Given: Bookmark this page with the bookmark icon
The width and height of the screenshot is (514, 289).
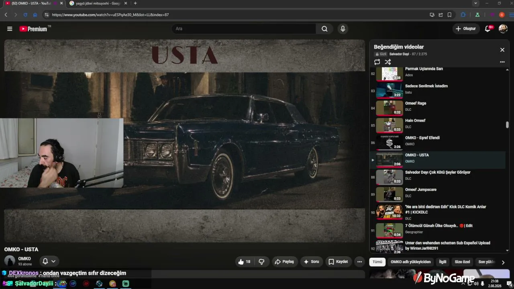Looking at the screenshot, I should 449,15.
